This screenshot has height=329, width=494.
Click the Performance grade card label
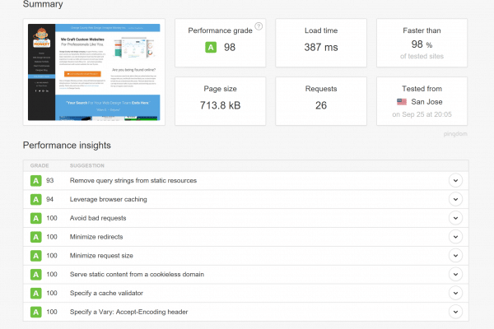[220, 30]
